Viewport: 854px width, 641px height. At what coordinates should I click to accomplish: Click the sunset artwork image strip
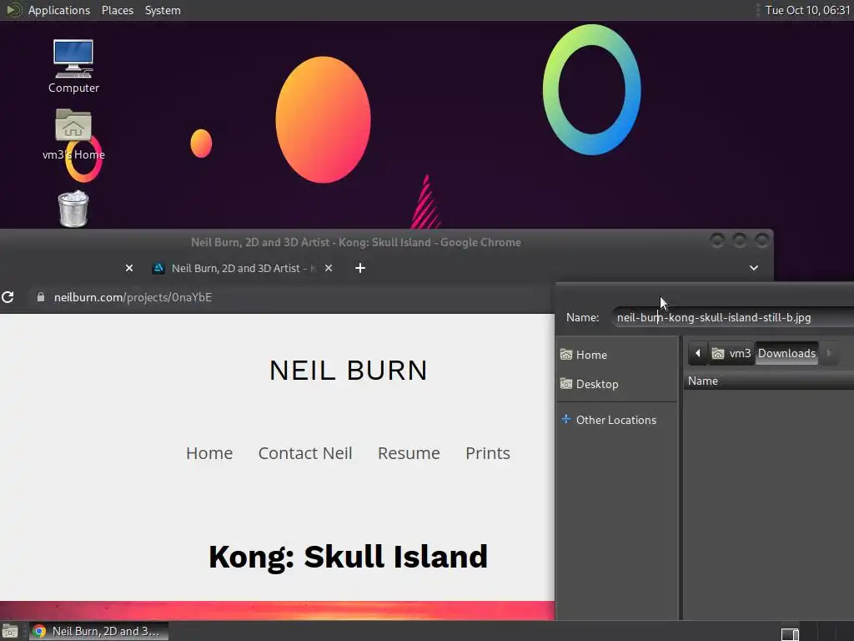[277, 610]
